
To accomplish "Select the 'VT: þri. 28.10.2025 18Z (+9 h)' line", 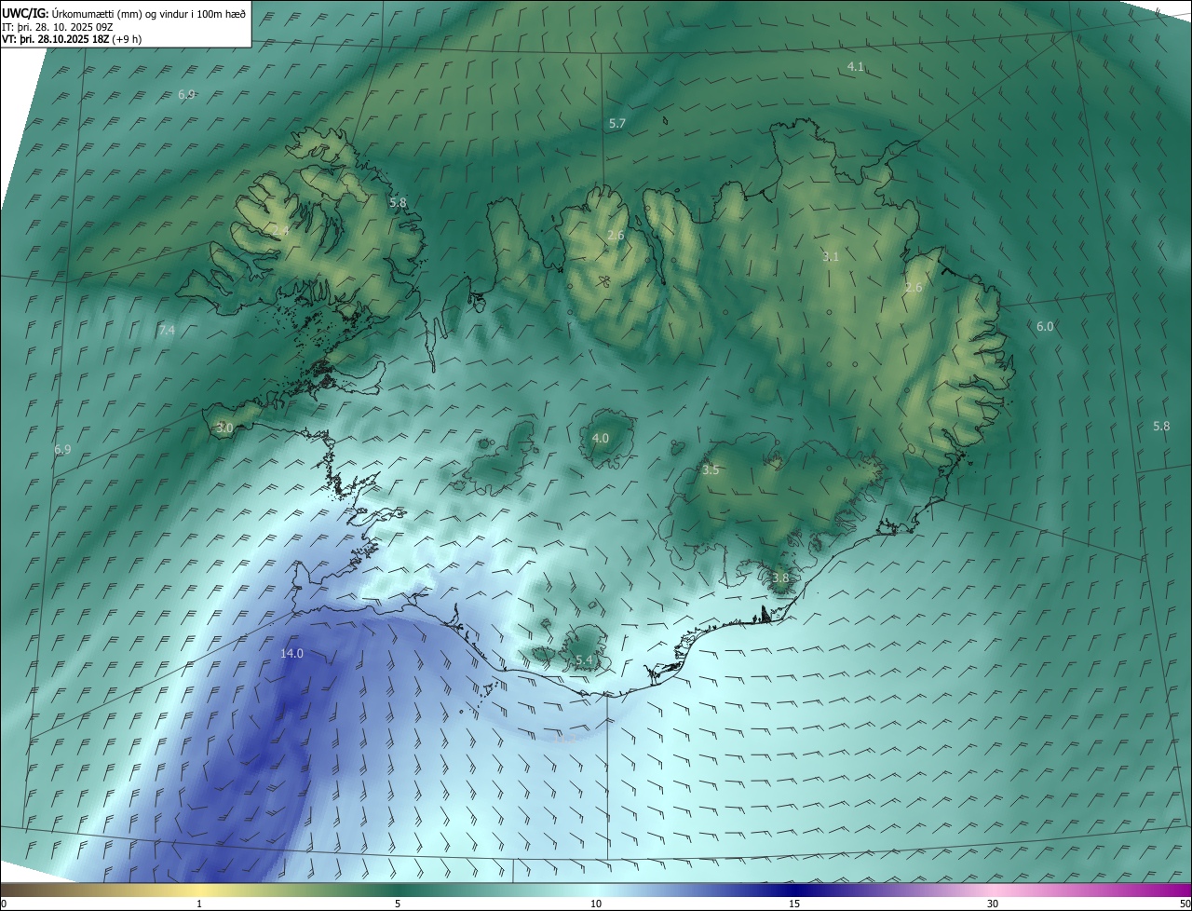I will pos(71,40).
